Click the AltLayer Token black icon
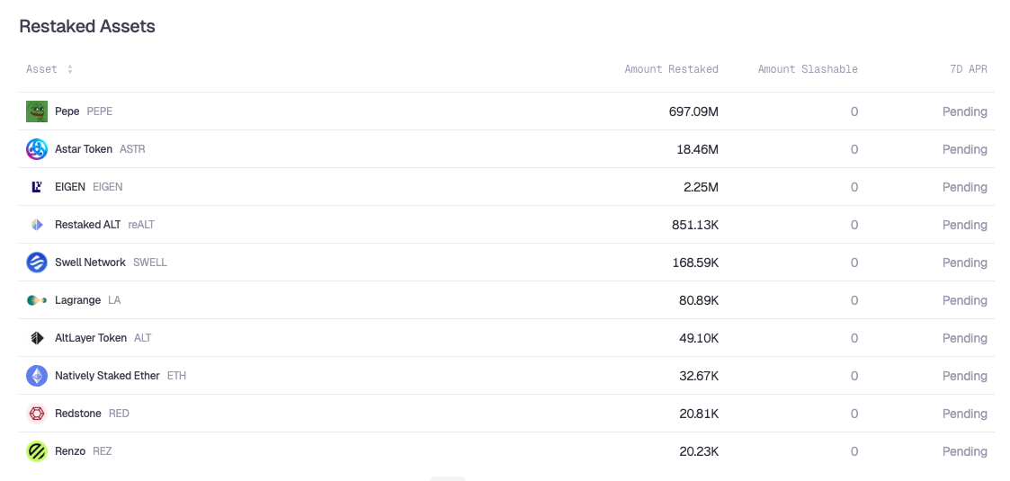The width and height of the screenshot is (1010, 481). click(37, 338)
